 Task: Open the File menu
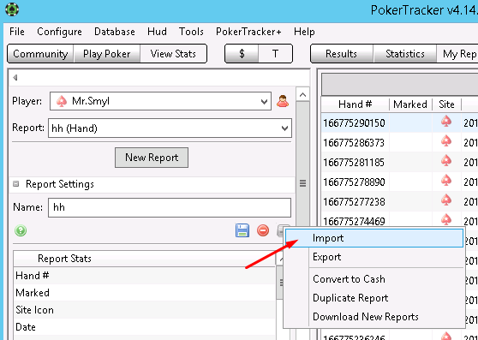point(17,32)
